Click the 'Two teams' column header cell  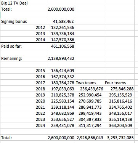coord(89,83)
